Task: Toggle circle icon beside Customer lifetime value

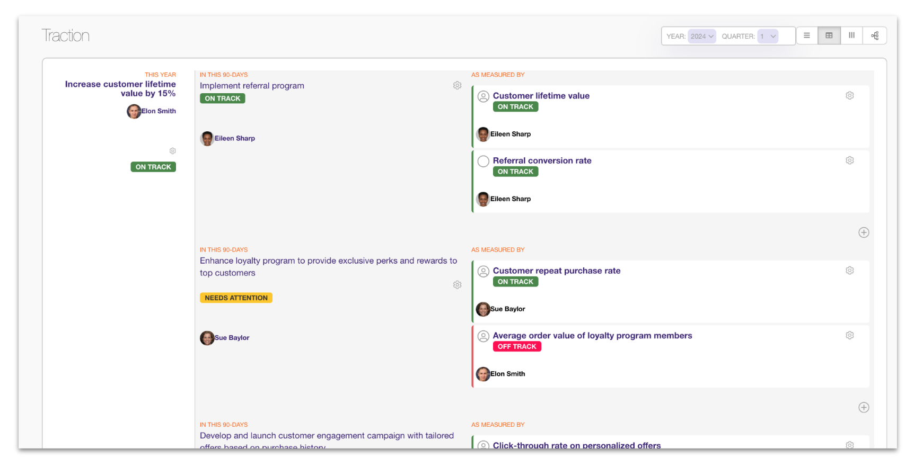Action: (x=483, y=97)
